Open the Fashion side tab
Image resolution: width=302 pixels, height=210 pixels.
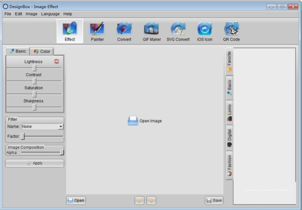point(229,165)
